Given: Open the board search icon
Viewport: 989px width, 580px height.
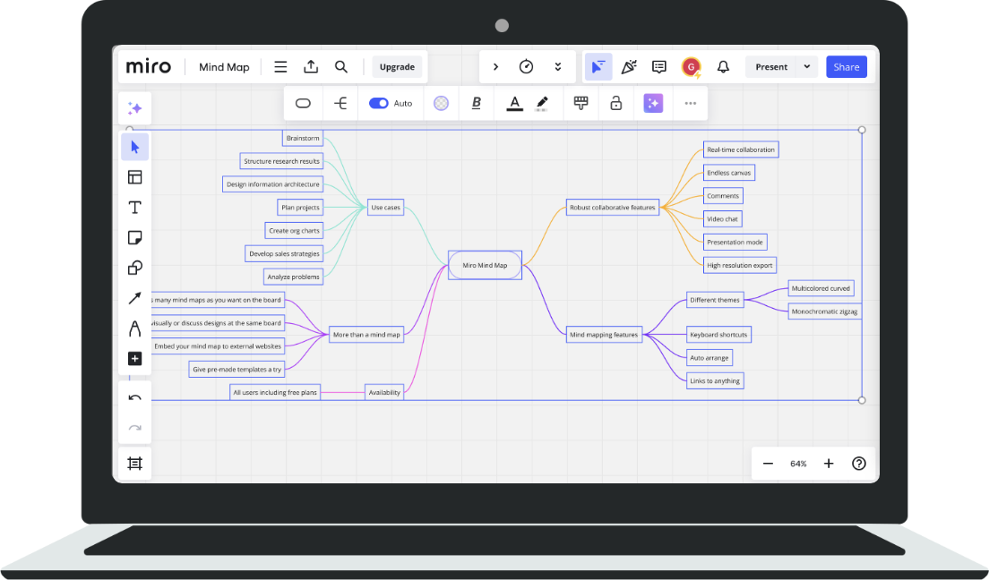Looking at the screenshot, I should pyautogui.click(x=341, y=67).
